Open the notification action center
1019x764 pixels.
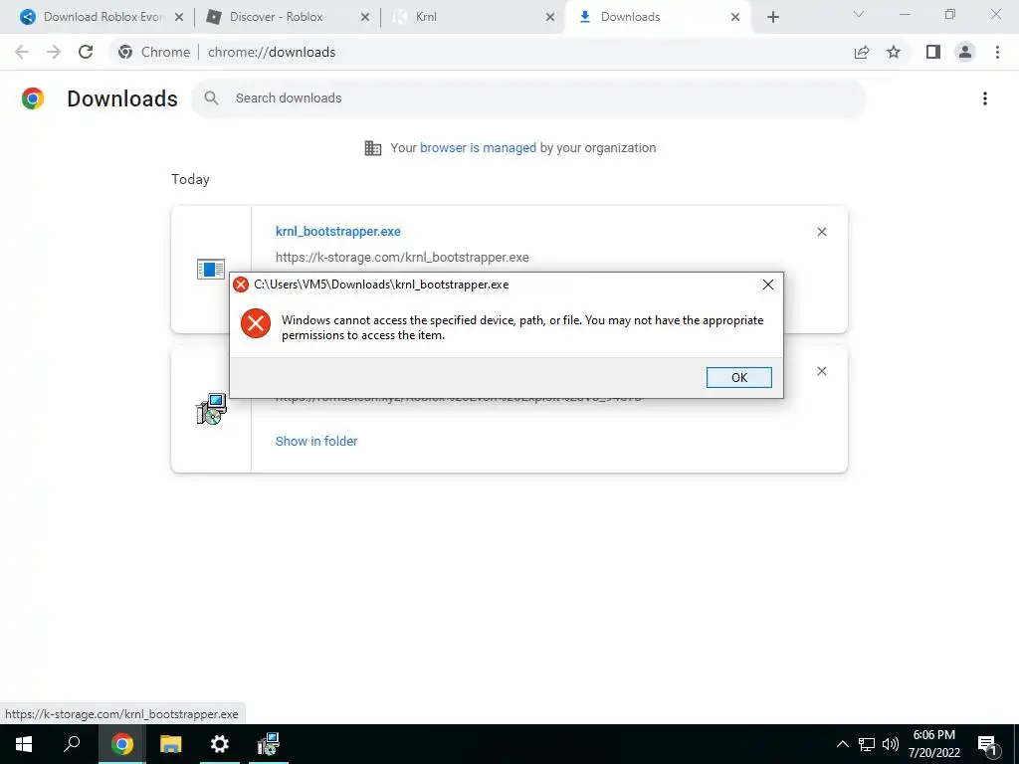tap(988, 745)
